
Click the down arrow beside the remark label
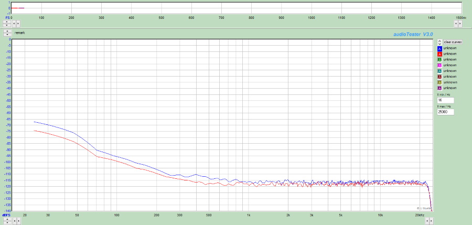pyautogui.click(x=7, y=35)
